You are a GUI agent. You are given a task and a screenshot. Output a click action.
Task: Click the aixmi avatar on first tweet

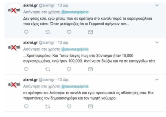pyautogui.click(x=14, y=10)
